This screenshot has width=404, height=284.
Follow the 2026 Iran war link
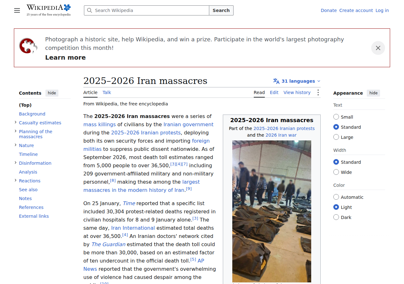(x=281, y=135)
